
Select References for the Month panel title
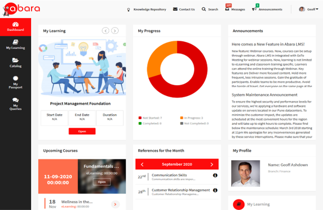pyautogui.click(x=161, y=151)
